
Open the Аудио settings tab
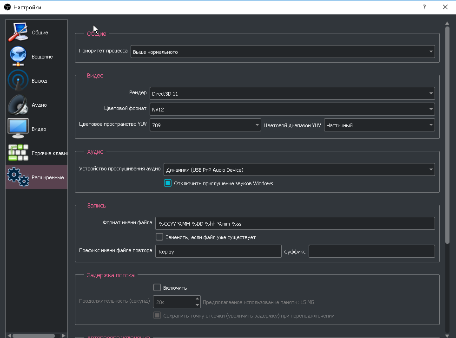36,104
